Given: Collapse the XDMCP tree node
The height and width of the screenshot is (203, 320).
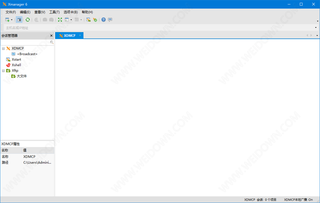Looking at the screenshot, I should coord(3,48).
